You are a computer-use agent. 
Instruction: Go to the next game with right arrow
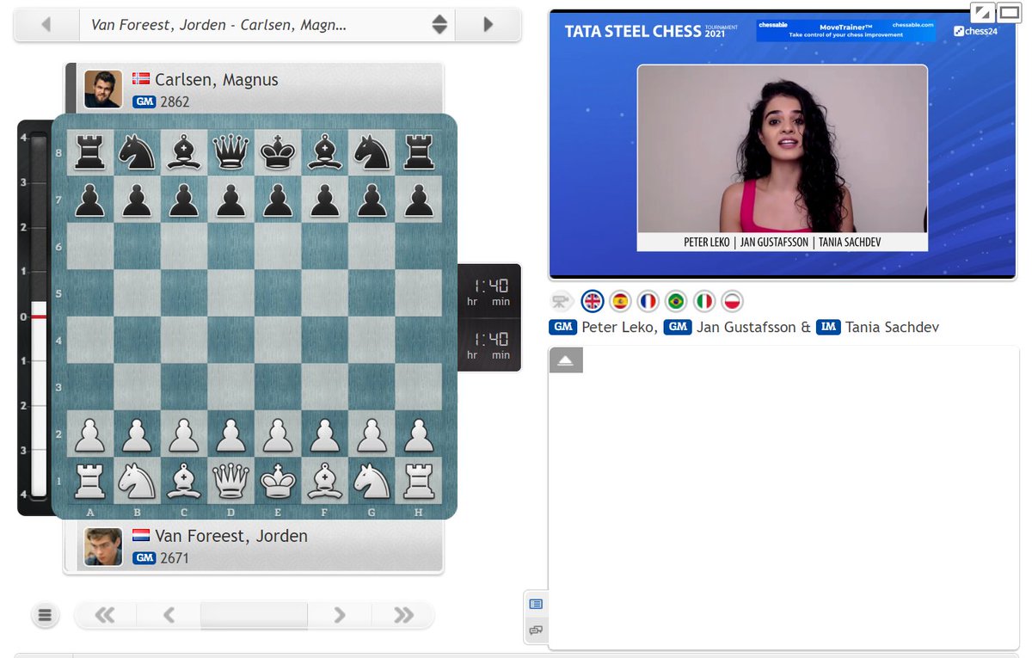(x=488, y=25)
